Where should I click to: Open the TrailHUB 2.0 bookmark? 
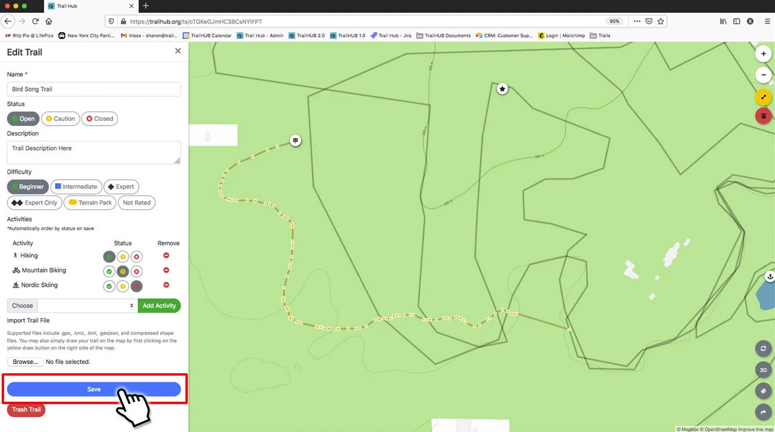click(307, 35)
